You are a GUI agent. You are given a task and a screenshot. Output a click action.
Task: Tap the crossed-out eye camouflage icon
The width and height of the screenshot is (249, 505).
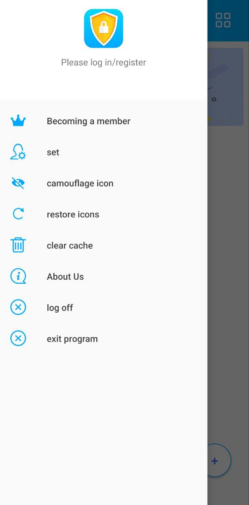[18, 183]
